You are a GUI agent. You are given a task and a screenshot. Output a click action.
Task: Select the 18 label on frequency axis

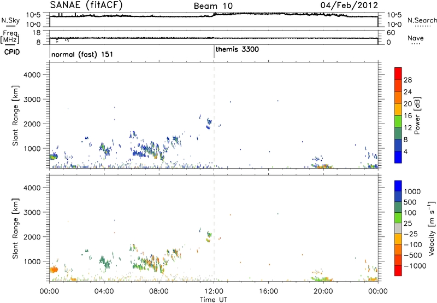point(37,33)
